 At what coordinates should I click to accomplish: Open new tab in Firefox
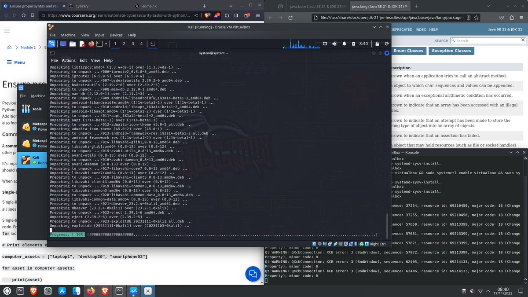(416, 6)
